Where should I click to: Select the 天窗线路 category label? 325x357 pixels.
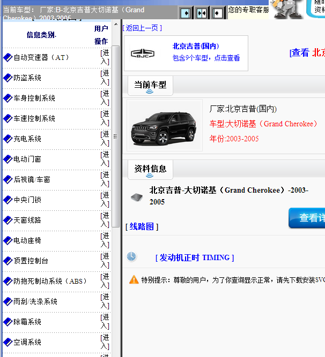point(27,220)
